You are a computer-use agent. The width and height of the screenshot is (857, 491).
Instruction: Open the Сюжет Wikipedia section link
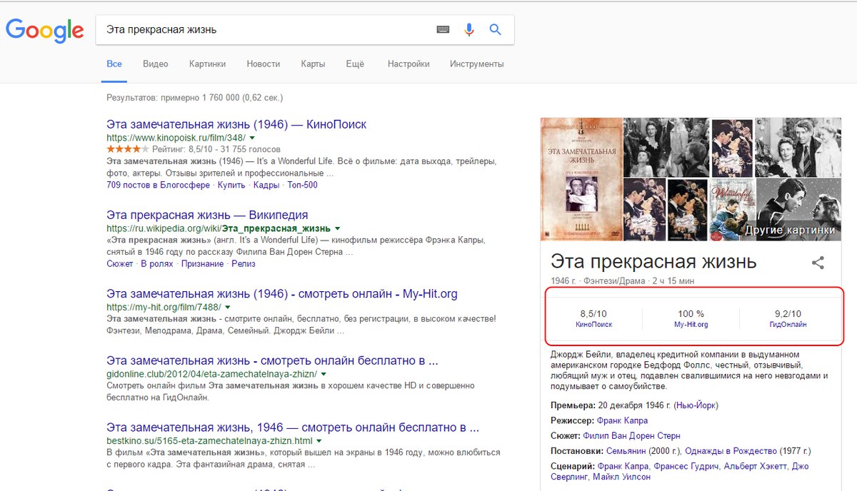pos(120,263)
